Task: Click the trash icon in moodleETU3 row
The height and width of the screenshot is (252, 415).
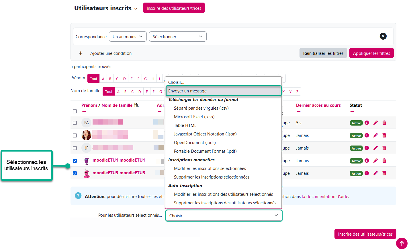Action: tap(384, 173)
